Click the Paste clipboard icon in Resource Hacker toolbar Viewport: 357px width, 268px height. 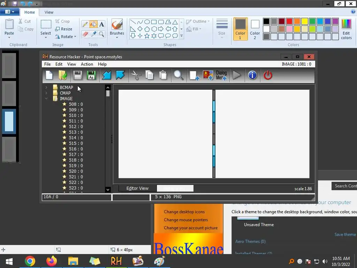pos(163,75)
